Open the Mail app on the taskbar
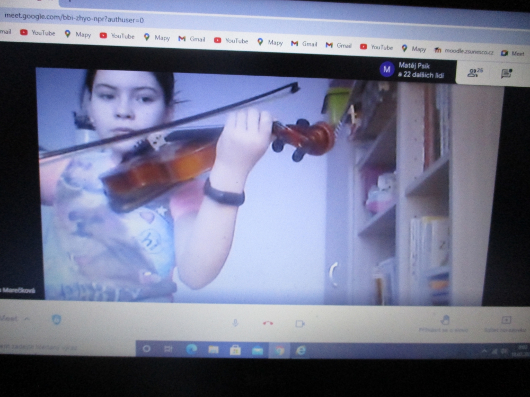Screen dimensions: 530x397 coord(258,351)
